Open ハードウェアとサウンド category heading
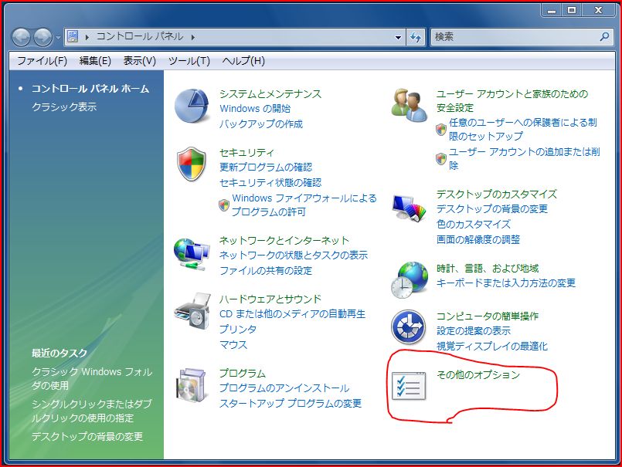 pos(270,299)
